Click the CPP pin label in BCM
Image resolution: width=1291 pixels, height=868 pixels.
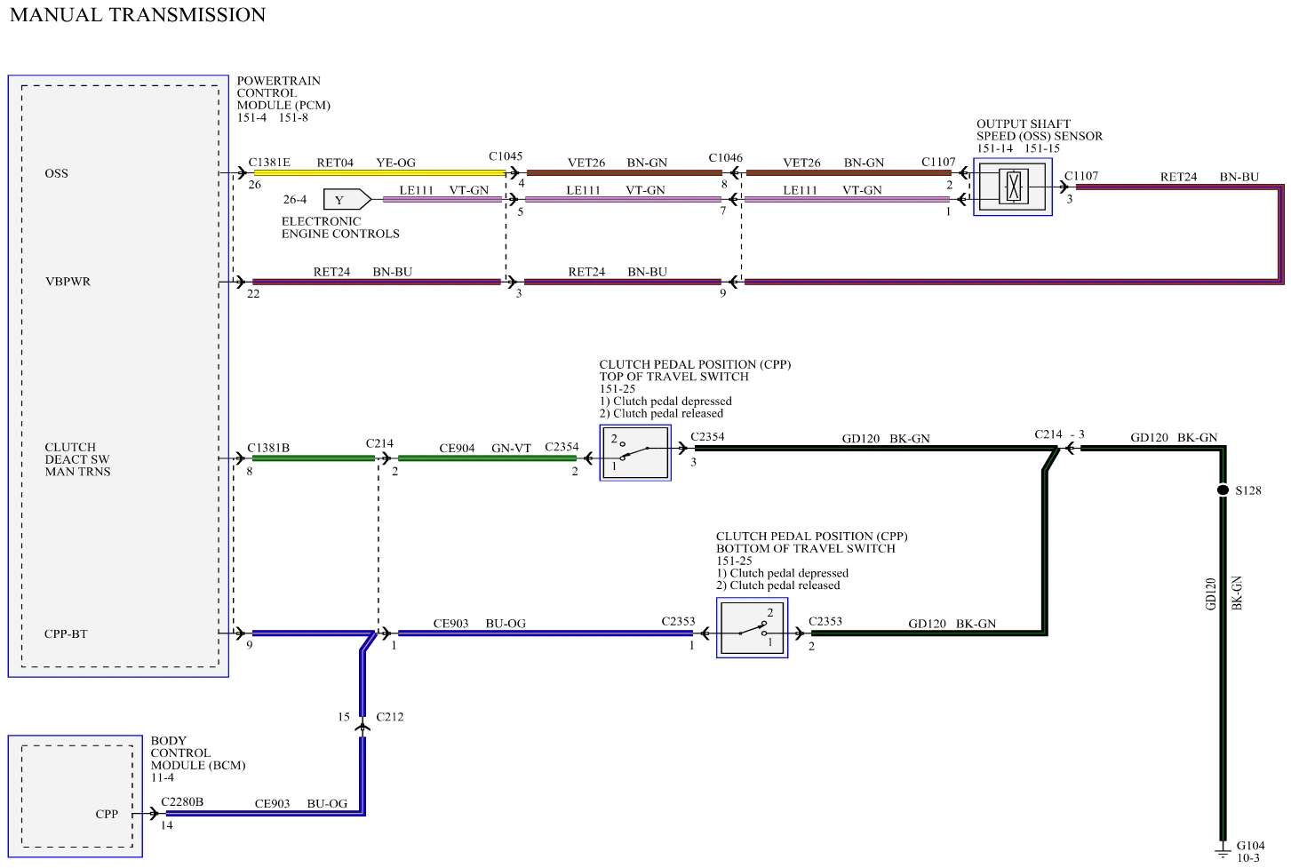[107, 814]
